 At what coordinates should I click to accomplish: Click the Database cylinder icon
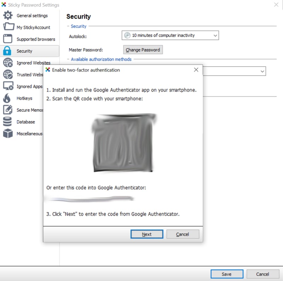(7, 121)
